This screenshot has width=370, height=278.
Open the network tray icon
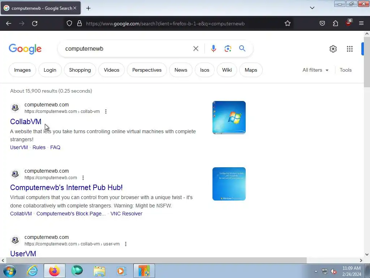pos(325,271)
